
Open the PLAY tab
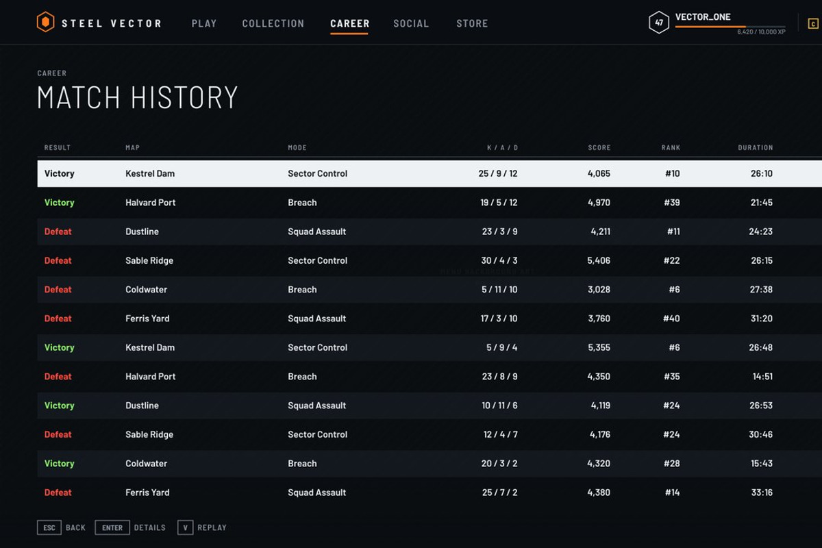204,23
